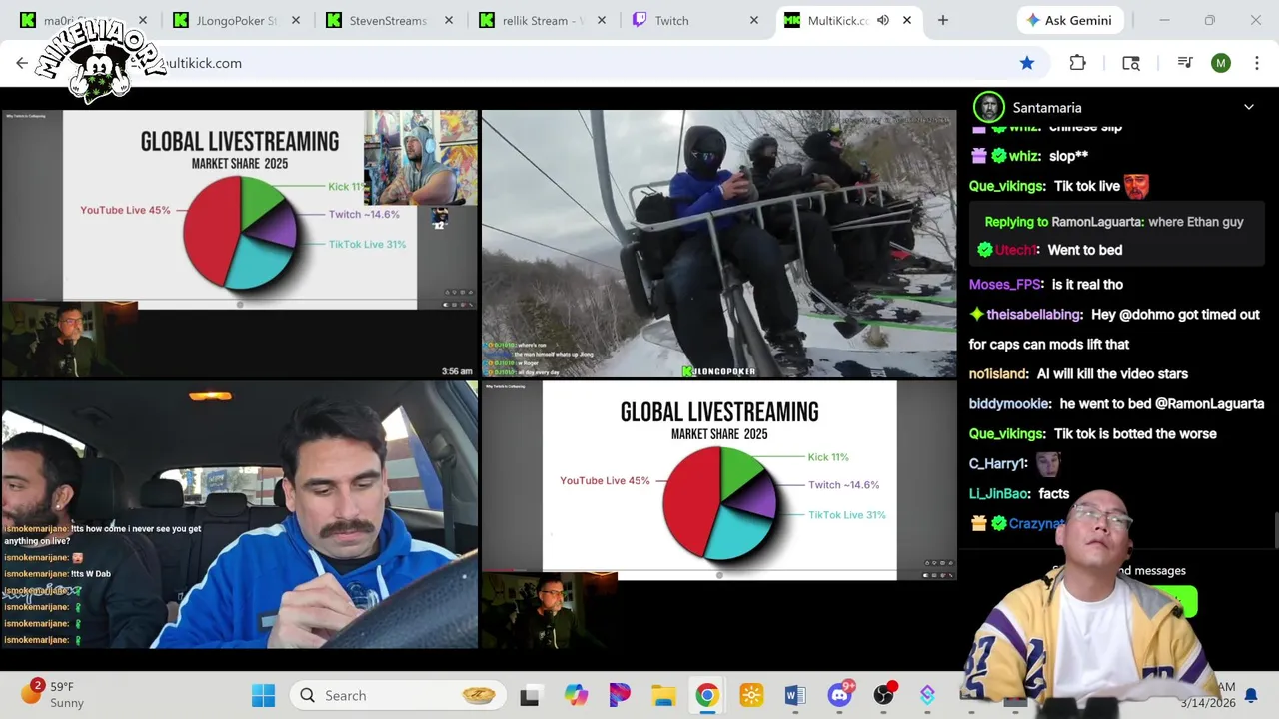Screen dimensions: 1279x719
Task: Open the notification bell in system tray
Action: coord(1250,695)
